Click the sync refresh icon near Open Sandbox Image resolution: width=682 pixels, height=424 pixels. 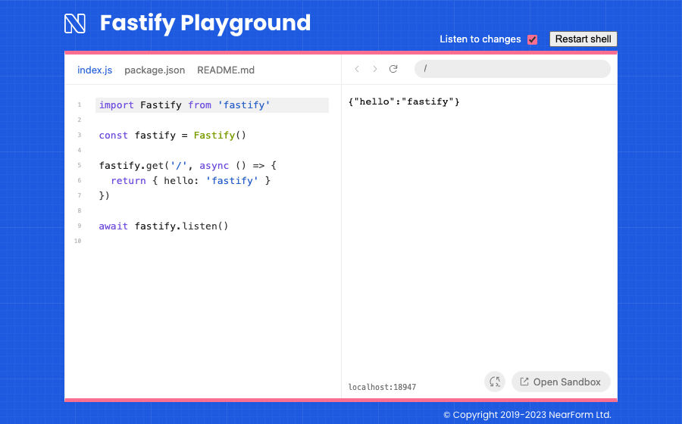click(495, 382)
